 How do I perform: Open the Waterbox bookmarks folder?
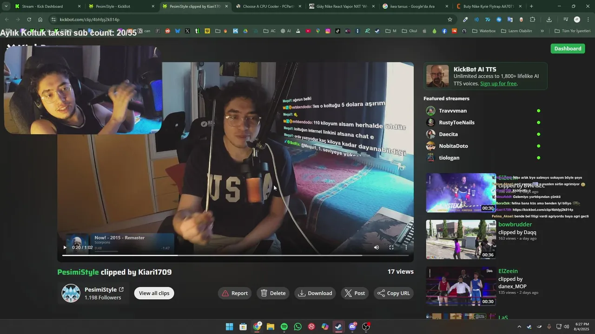point(484,31)
